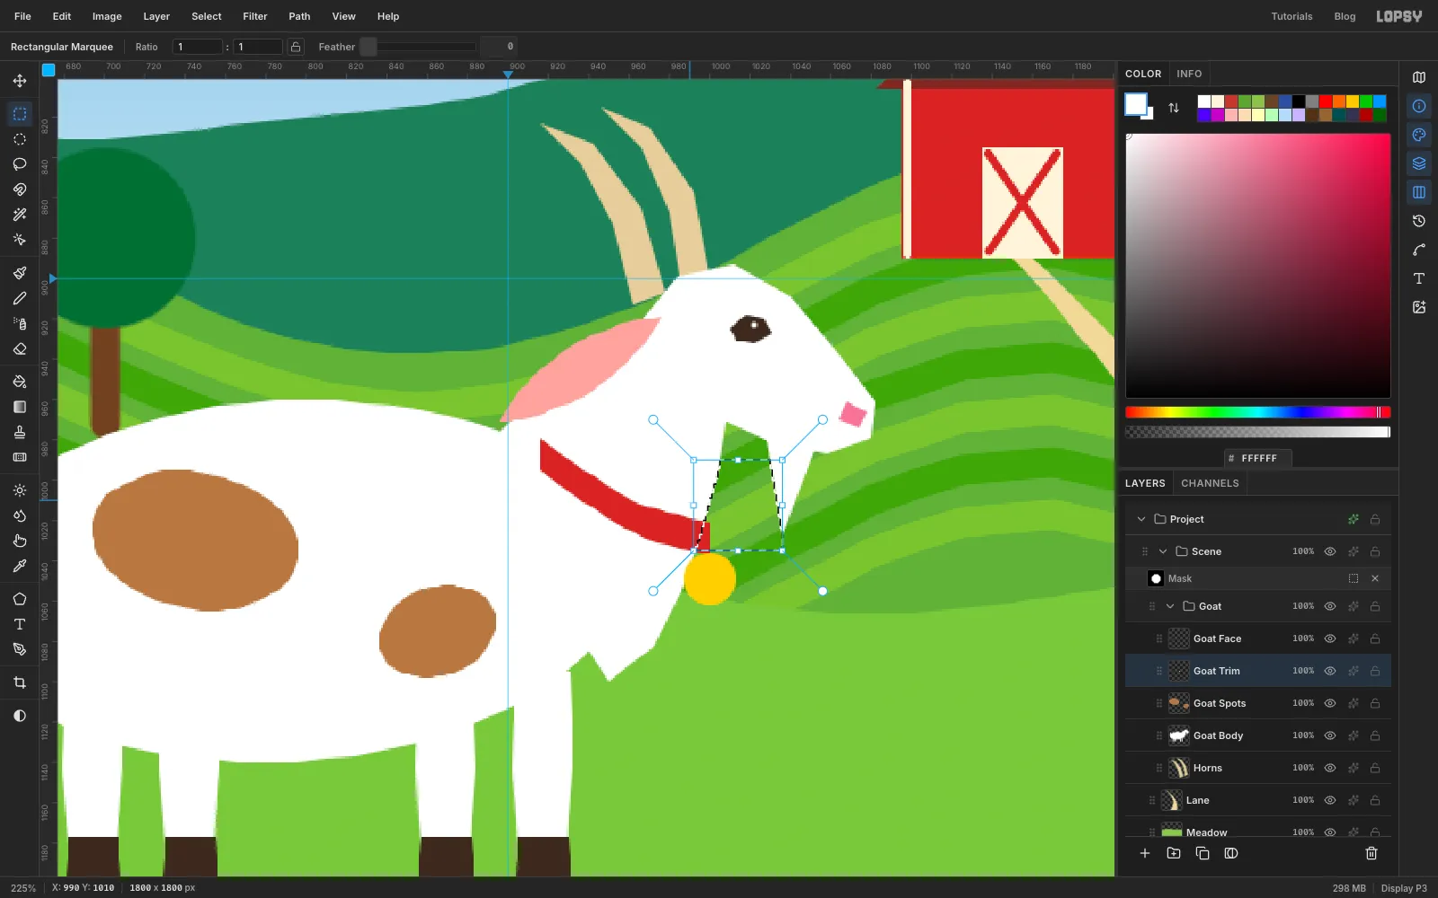Hide the Horns layer
1438x898 pixels.
1330,768
